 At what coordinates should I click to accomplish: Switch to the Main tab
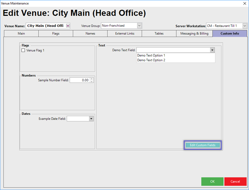pyautogui.click(x=21, y=34)
